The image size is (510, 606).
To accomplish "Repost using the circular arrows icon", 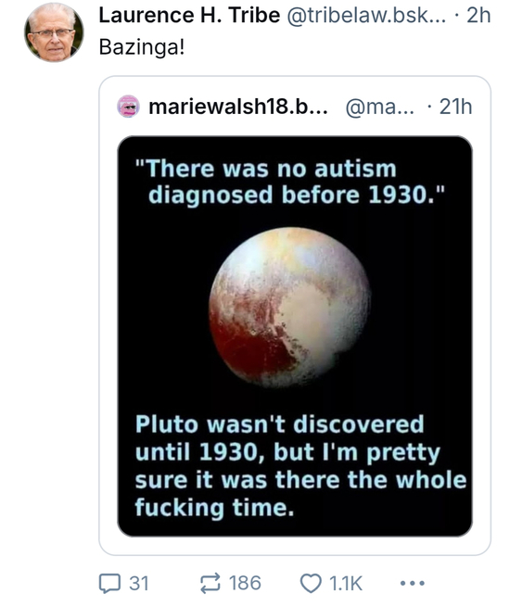I will (210, 583).
